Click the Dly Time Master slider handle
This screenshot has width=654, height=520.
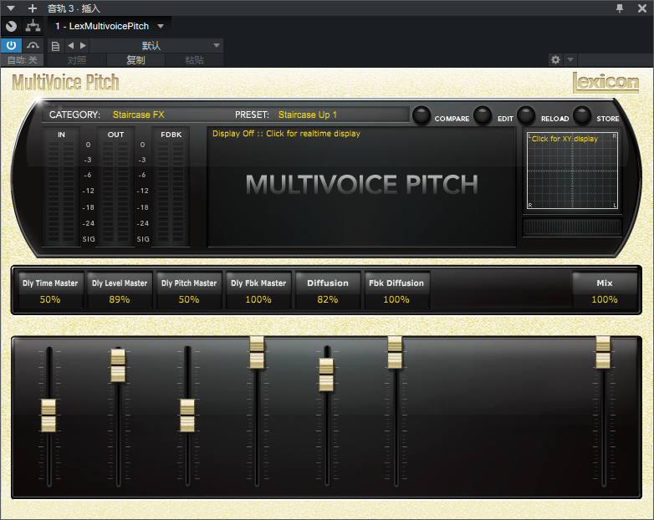pos(49,415)
